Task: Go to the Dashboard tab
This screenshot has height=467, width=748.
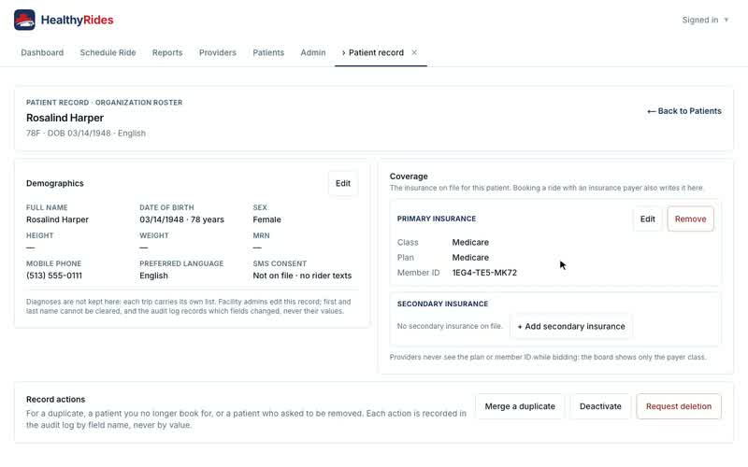Action: pos(42,52)
